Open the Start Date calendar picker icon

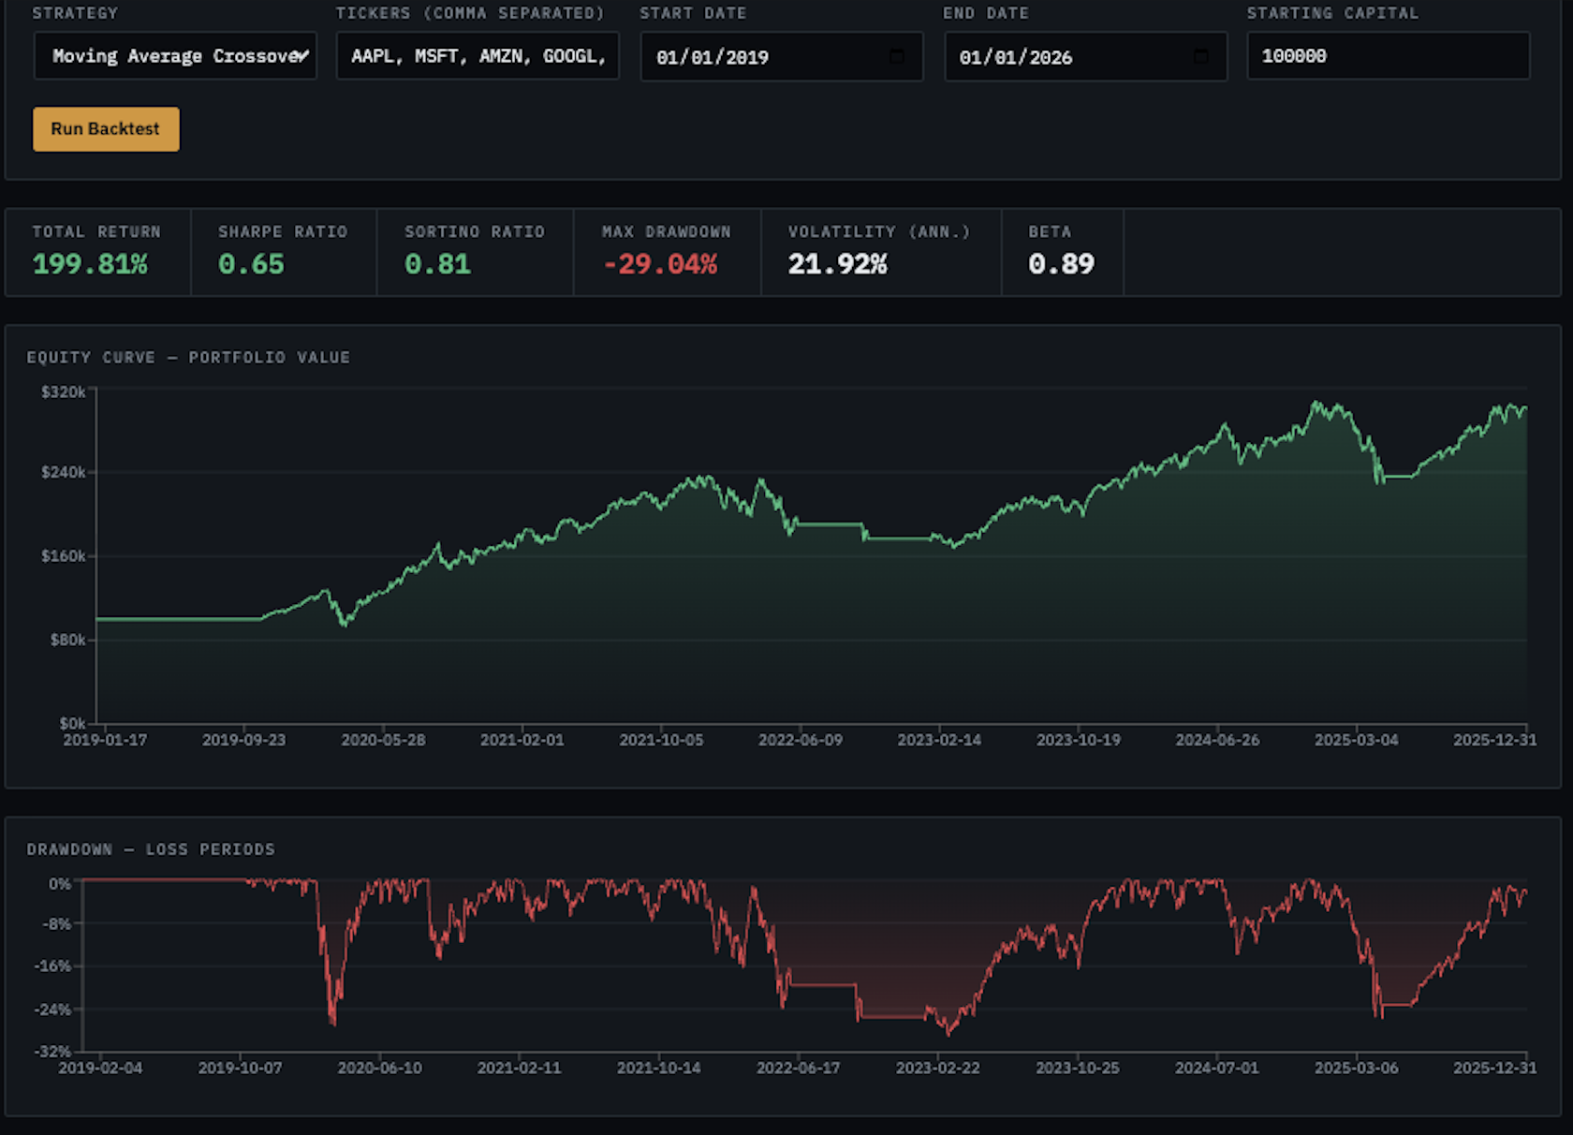[x=896, y=56]
